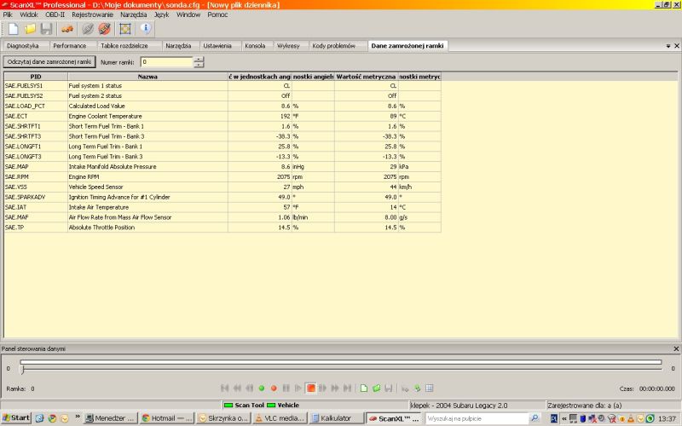Open the info/about toolbar icon
The height and width of the screenshot is (426, 682).
pyautogui.click(x=145, y=29)
